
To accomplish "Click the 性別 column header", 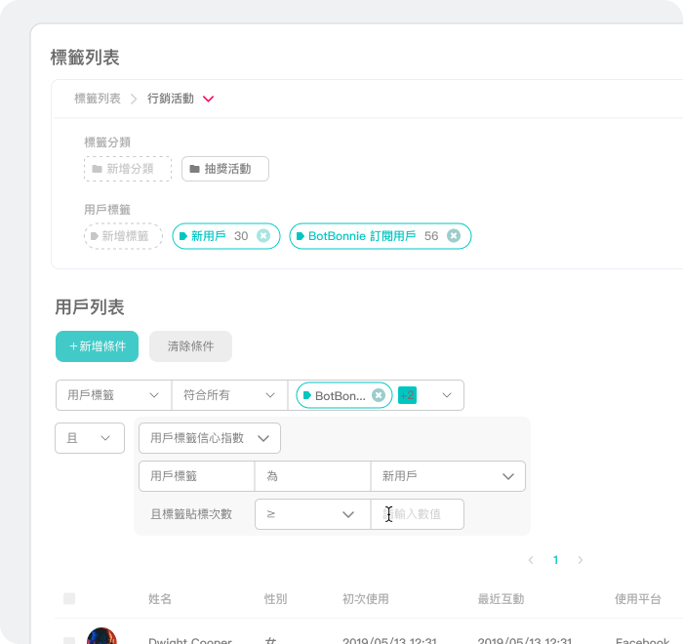I will point(275,599).
